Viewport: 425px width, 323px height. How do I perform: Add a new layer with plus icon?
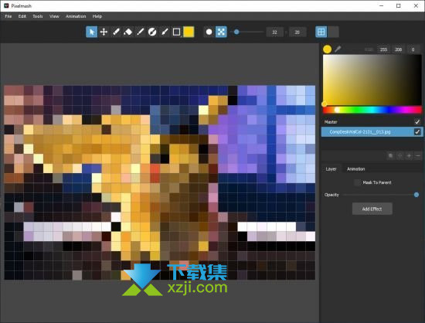pyautogui.click(x=409, y=156)
